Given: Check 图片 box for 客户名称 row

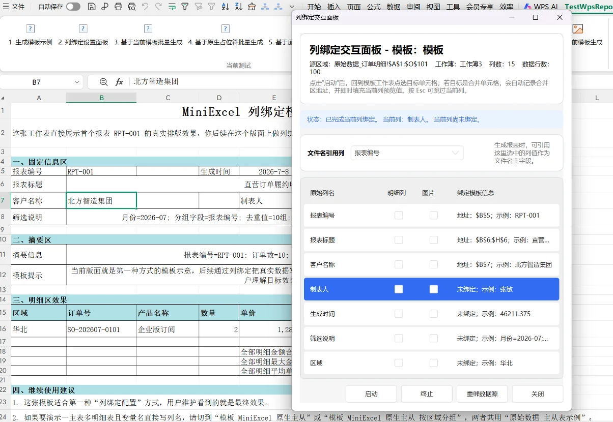Looking at the screenshot, I should click(x=434, y=264).
